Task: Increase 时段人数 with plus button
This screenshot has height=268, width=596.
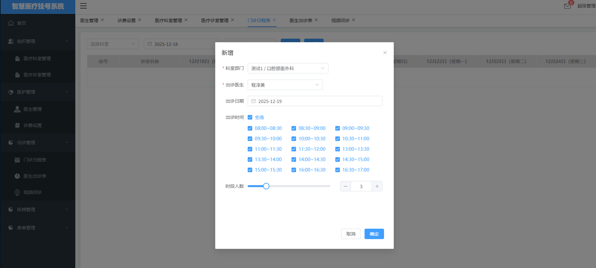Action: tap(377, 186)
